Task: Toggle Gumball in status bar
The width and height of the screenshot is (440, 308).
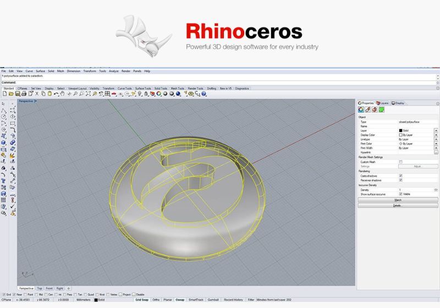Action: [x=213, y=300]
